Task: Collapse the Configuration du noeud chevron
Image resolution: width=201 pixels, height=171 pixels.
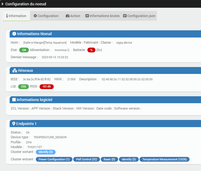Action: [x=2, y=4]
